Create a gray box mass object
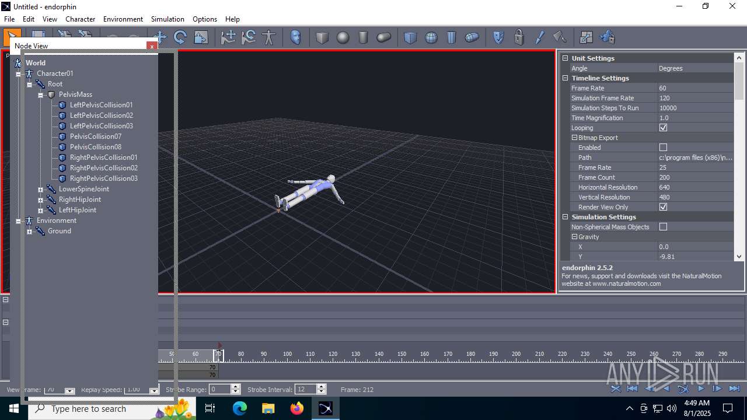 323,37
